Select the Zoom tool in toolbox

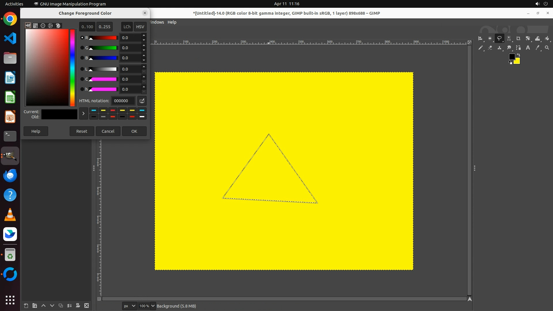547,48
